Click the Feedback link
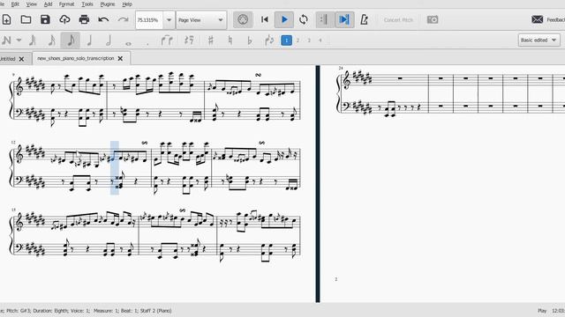Screen dimensions: 565x317 tap(555, 19)
